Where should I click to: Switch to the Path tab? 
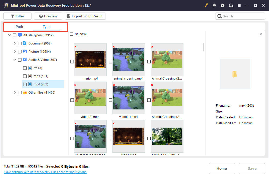click(x=19, y=27)
